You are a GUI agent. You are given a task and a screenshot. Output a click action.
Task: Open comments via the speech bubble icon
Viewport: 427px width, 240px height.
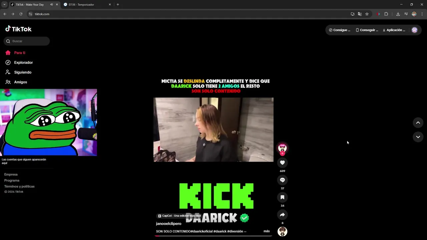282,180
